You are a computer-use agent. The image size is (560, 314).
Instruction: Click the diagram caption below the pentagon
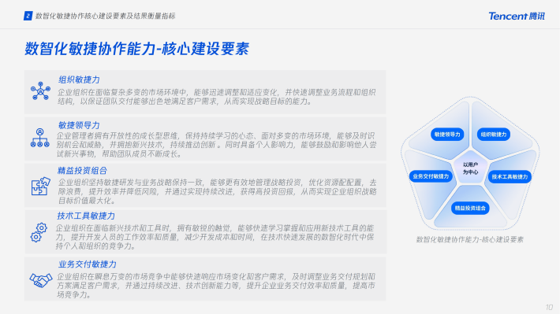(469, 239)
